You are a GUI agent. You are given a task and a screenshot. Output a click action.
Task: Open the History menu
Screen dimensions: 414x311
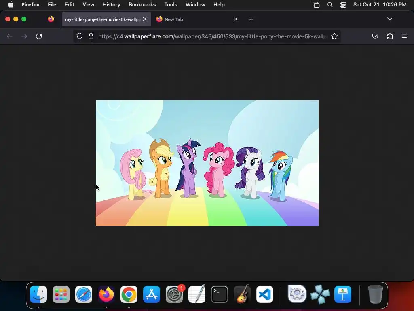[112, 4]
